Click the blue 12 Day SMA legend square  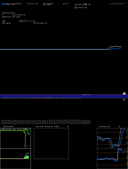click(3, 4)
